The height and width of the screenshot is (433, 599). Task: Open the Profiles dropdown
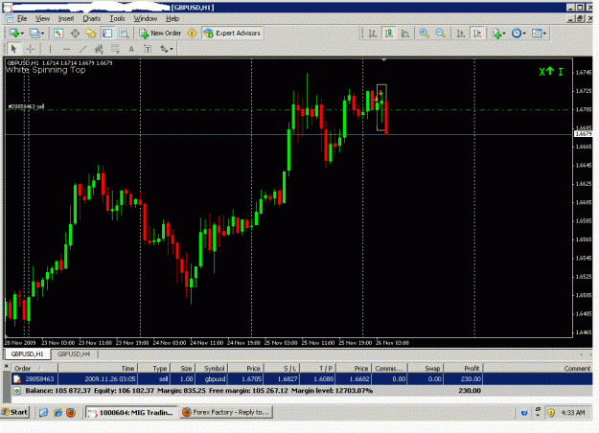tap(36, 34)
